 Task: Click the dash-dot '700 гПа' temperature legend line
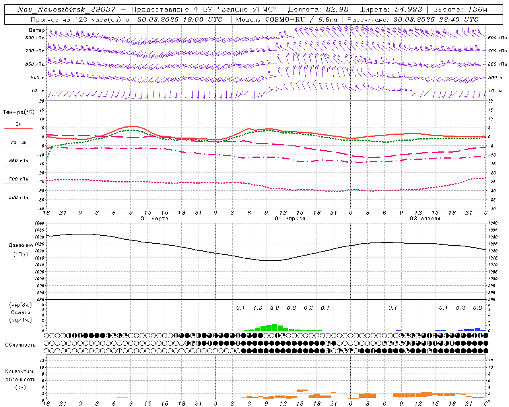tap(17, 184)
